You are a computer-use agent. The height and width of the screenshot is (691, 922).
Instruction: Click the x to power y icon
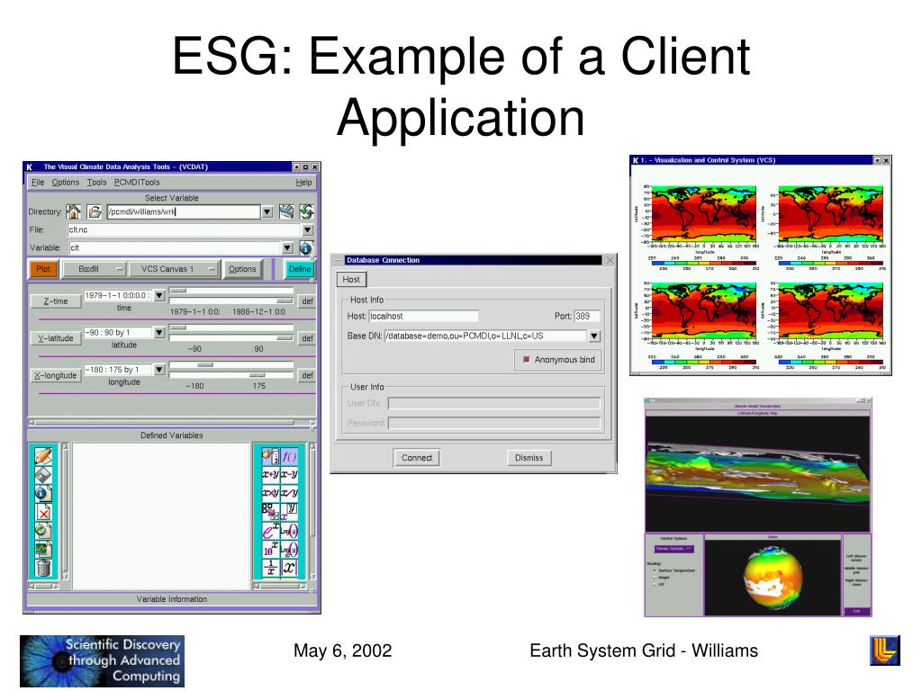[289, 511]
